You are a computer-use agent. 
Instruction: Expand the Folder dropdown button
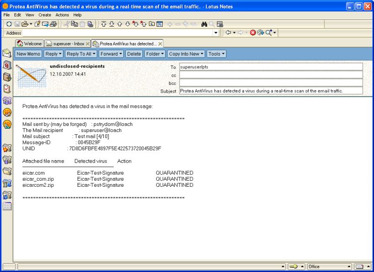tap(155, 54)
